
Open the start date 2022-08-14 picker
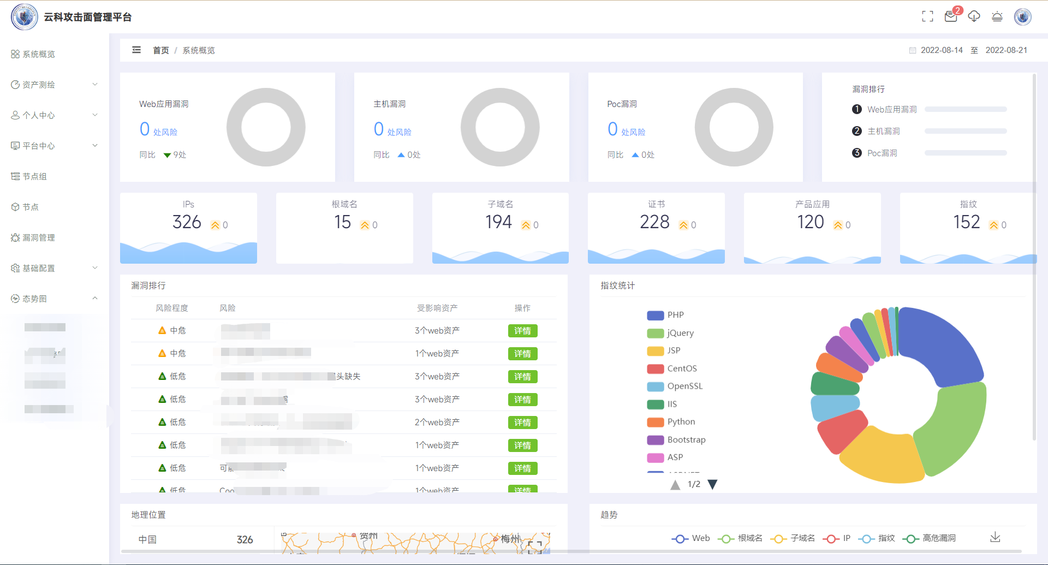942,50
